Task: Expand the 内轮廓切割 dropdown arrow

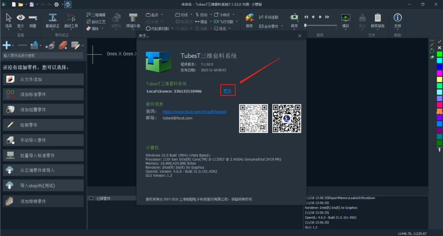Action: (x=171, y=28)
